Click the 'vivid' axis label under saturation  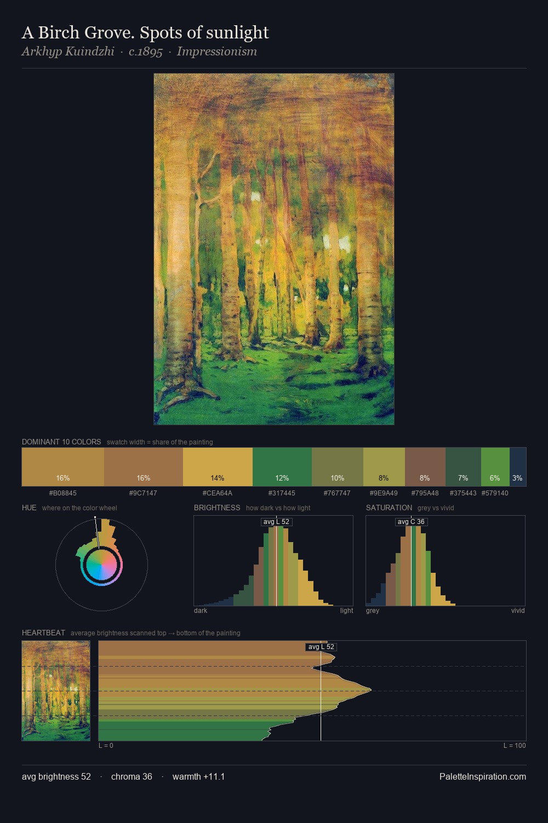[x=518, y=611]
